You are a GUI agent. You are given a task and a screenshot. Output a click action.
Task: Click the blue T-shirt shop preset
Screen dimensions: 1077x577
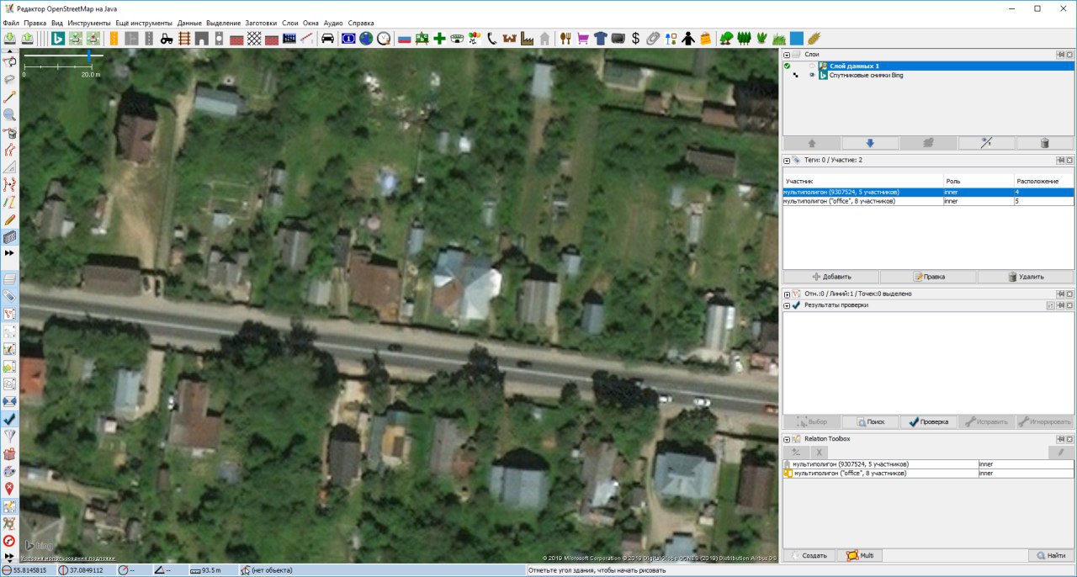600,39
